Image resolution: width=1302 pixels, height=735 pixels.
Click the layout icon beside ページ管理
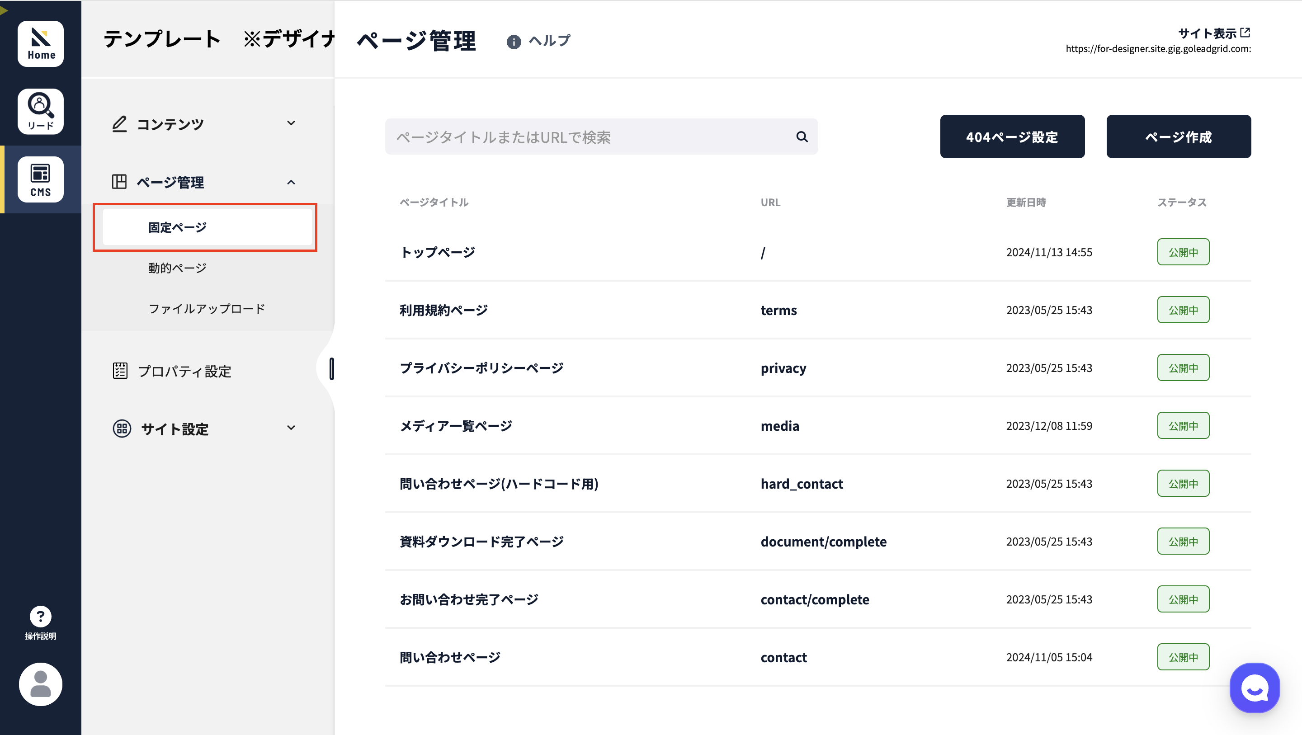[x=119, y=182]
